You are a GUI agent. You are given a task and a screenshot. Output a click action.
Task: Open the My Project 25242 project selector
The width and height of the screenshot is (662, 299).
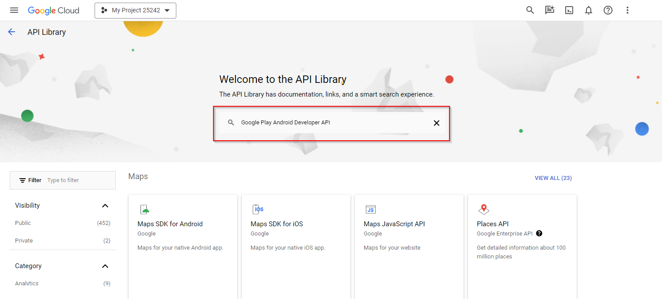click(135, 11)
